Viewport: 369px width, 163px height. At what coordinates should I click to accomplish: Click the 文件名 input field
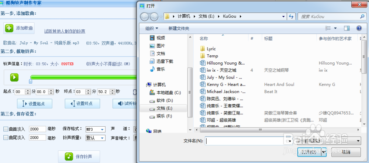click(x=246, y=141)
